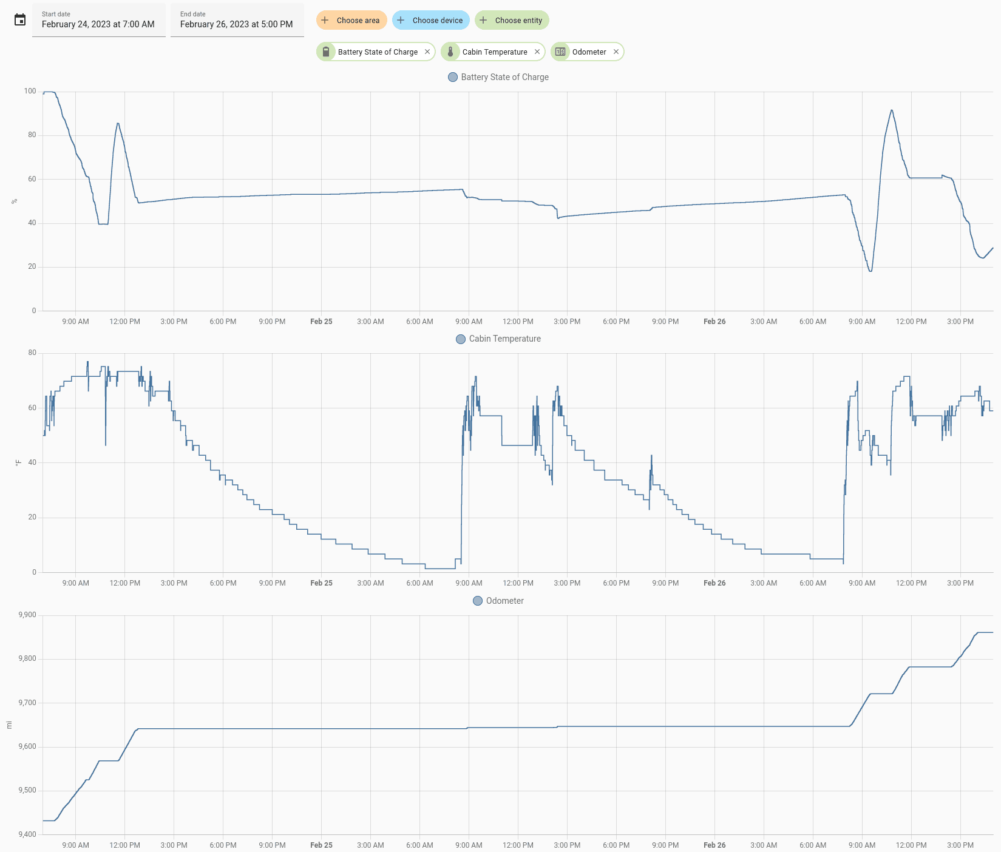This screenshot has width=1001, height=852.
Task: Click the battery chart peak near 85 percent
Action: click(x=118, y=123)
